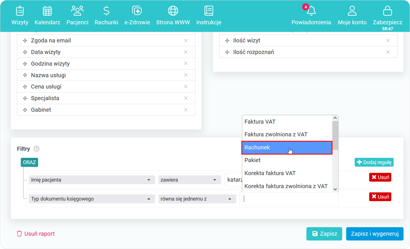The image size is (410, 249).
Task: Remove the Ilość rozpoznań item
Action: (x=388, y=52)
